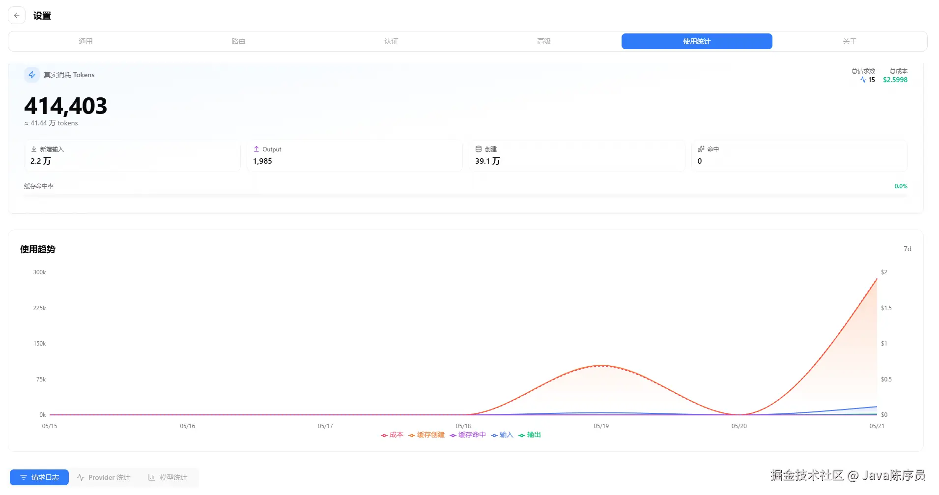939x495 pixels.
Task: Open the 高级 settings tab
Action: (x=544, y=41)
